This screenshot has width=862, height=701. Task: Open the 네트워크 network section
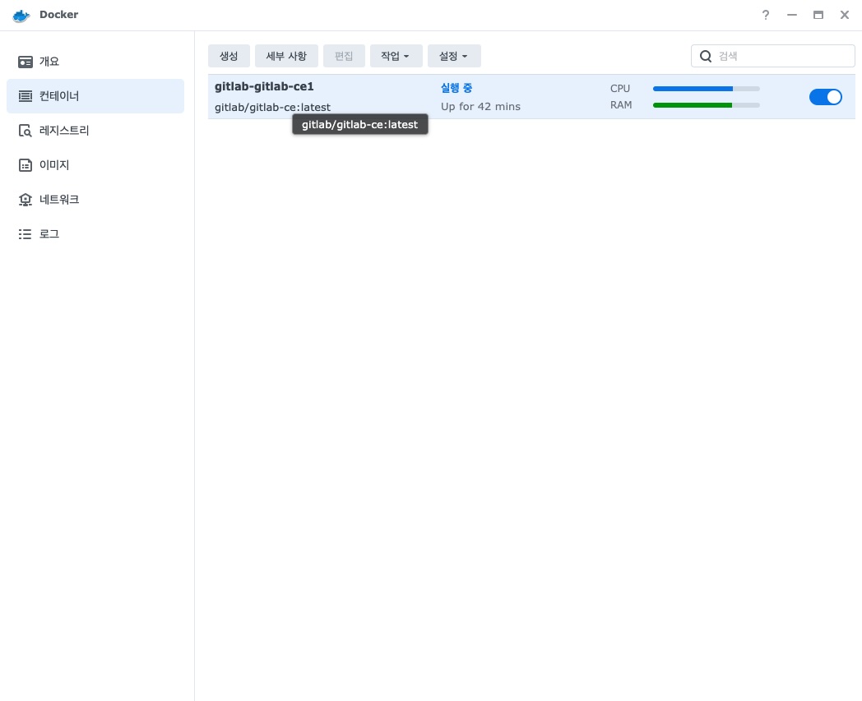95,200
